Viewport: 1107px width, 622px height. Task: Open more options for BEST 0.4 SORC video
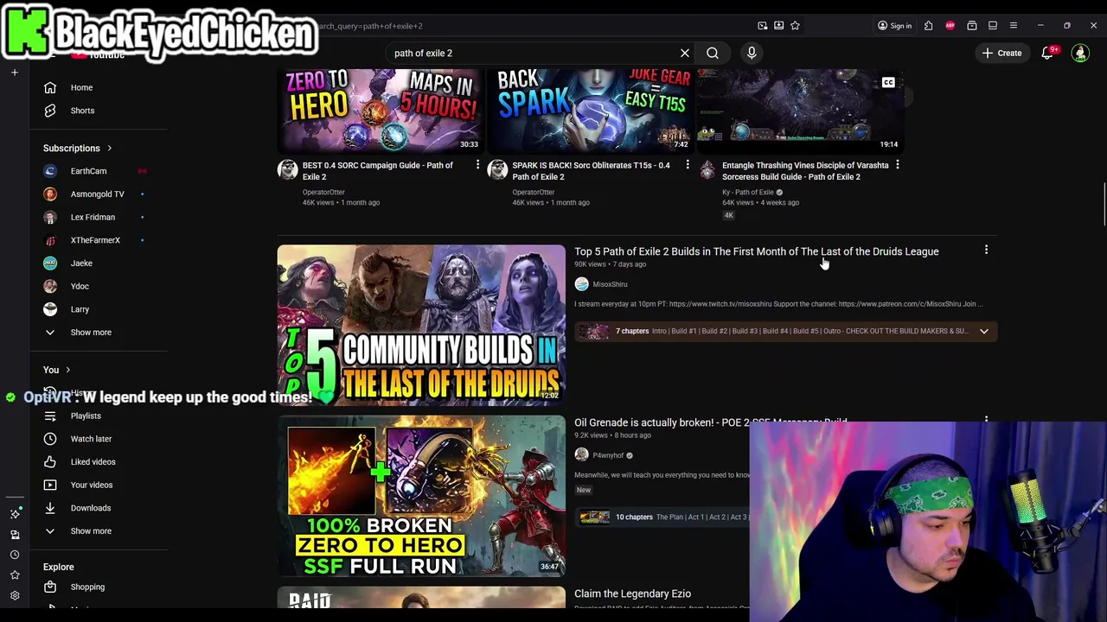pyautogui.click(x=477, y=164)
